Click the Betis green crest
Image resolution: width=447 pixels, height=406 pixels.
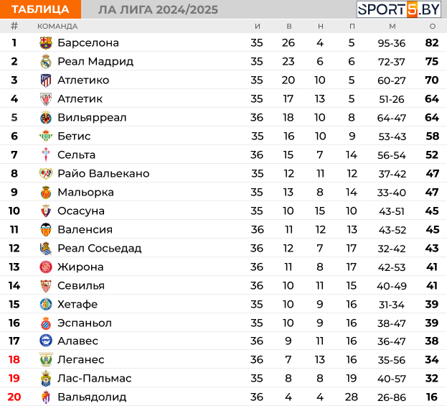(46, 136)
